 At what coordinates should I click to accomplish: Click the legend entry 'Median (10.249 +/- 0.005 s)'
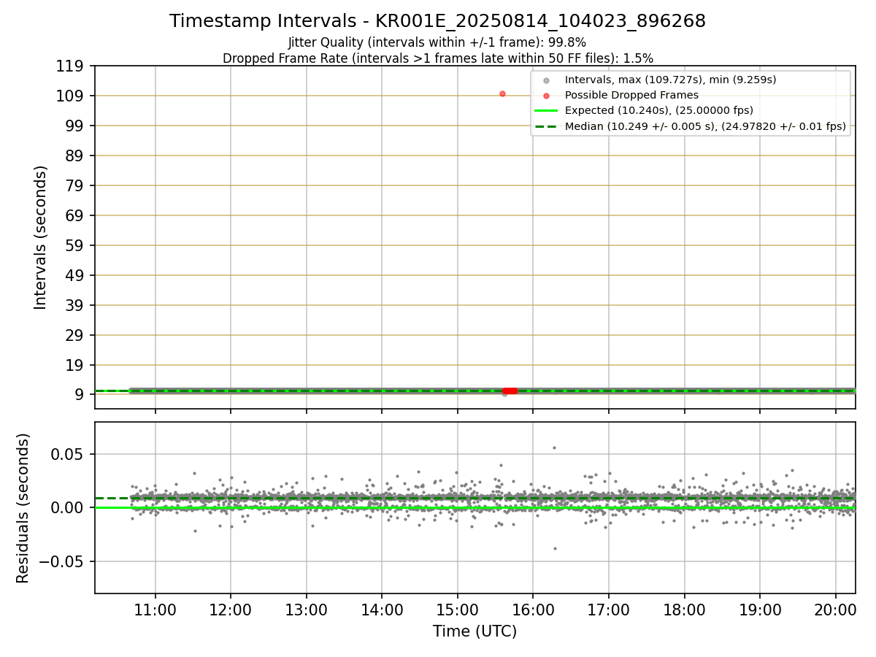click(x=705, y=126)
